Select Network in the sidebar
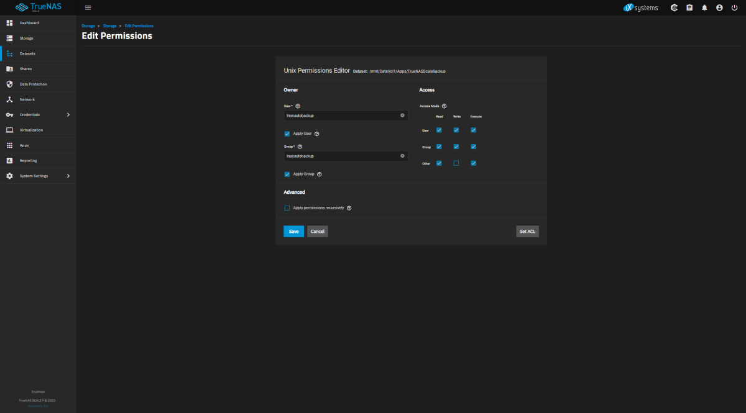746x413 pixels. (38, 99)
